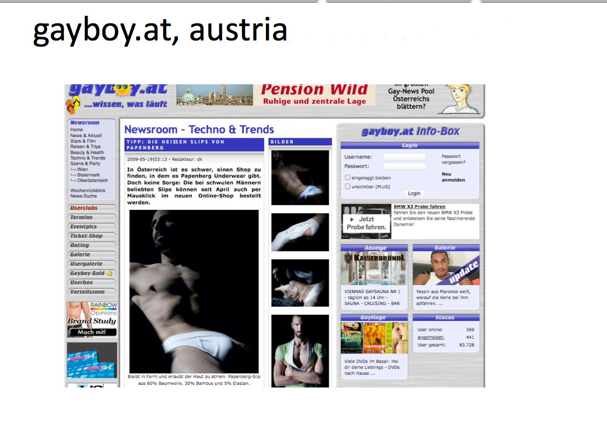The width and height of the screenshot is (607, 435).
Task: Enable the eingeloggt bleiben checkbox
Action: 348,178
